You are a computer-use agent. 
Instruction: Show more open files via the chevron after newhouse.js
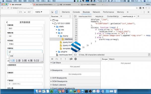point(138,16)
